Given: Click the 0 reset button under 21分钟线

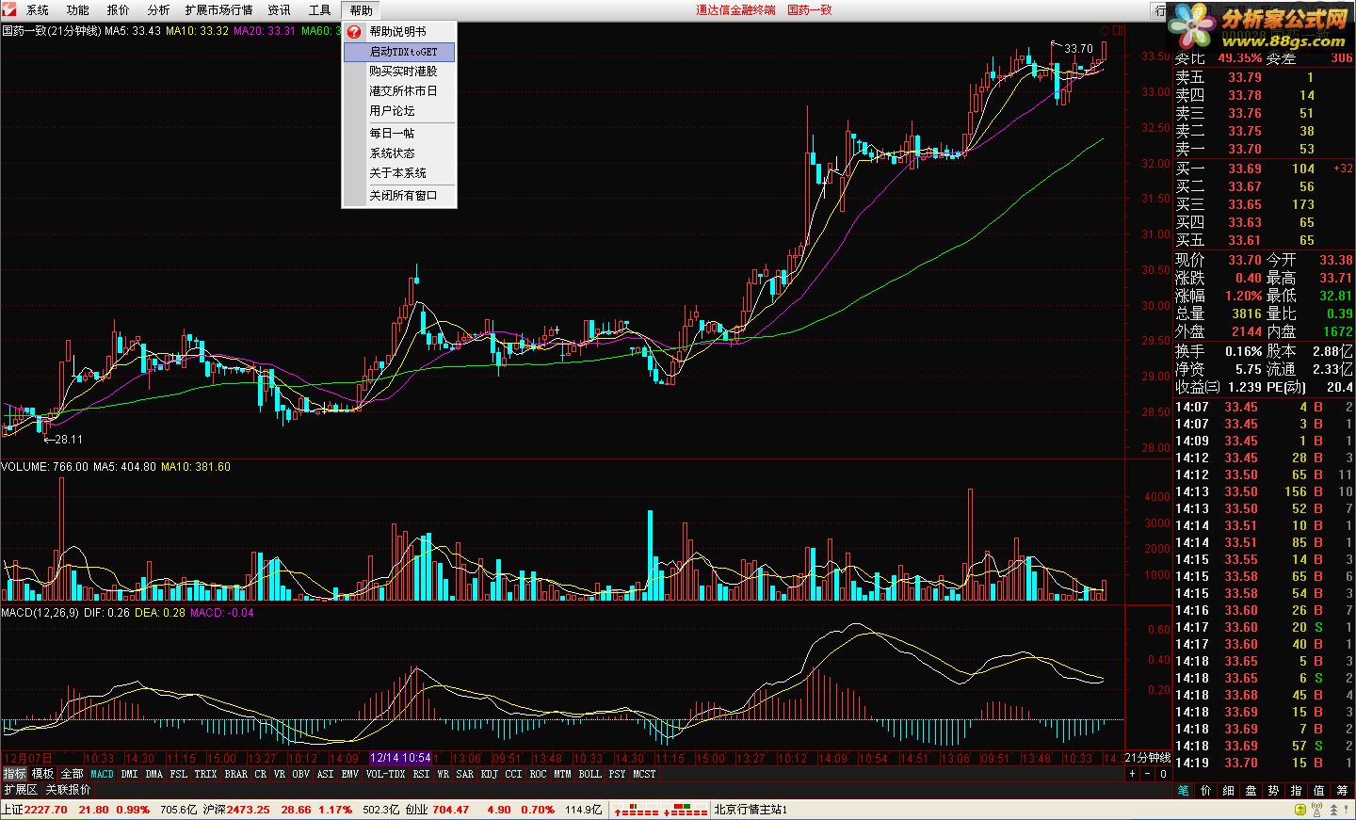Looking at the screenshot, I should 1163,774.
